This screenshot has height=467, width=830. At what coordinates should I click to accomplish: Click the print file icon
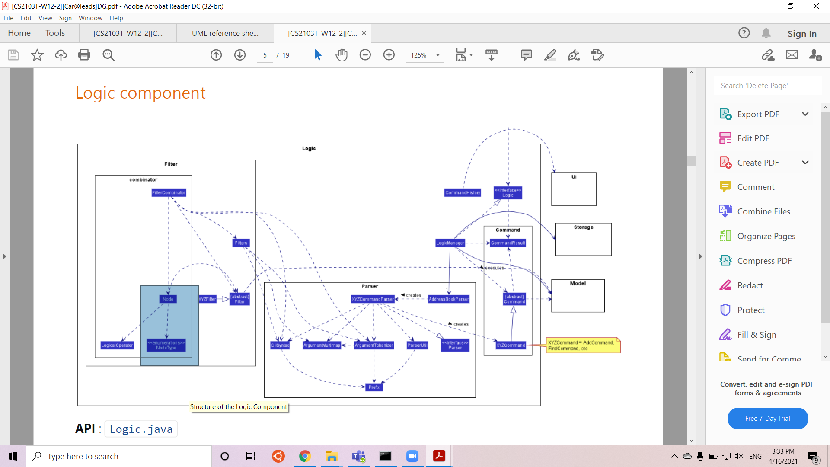click(84, 55)
